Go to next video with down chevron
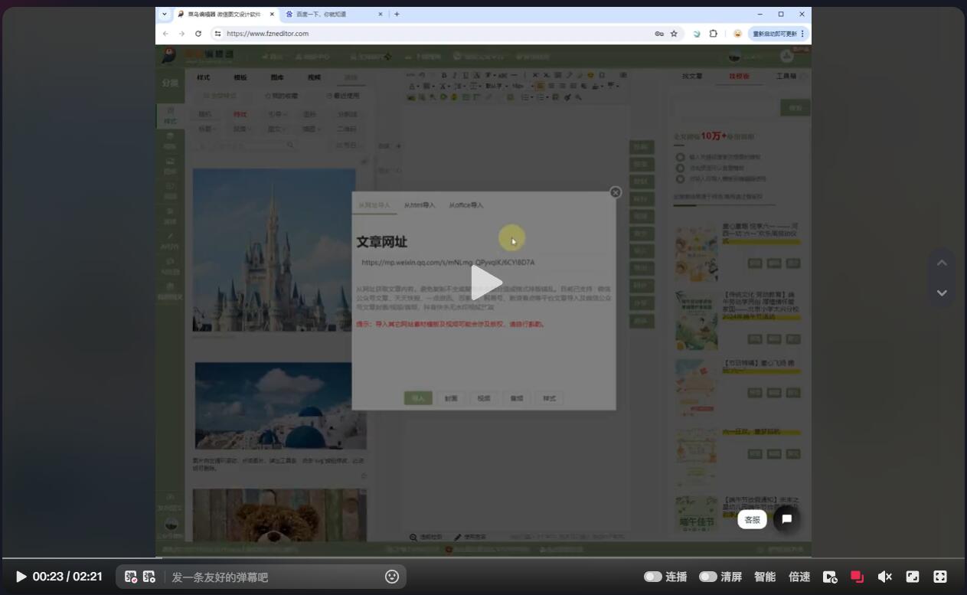The height and width of the screenshot is (595, 967). [942, 293]
